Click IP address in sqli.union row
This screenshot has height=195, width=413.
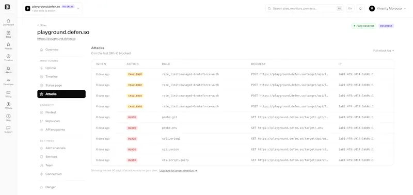(x=356, y=149)
